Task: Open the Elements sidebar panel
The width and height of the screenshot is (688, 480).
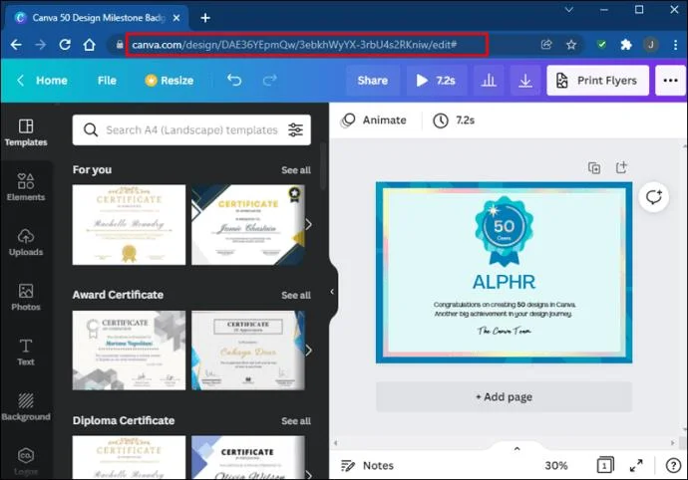Action: coord(26,187)
